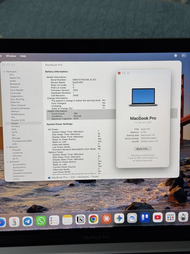190x254 pixels.
Task: Click the Claude starburst menu bar icon
Action: coord(176,56)
